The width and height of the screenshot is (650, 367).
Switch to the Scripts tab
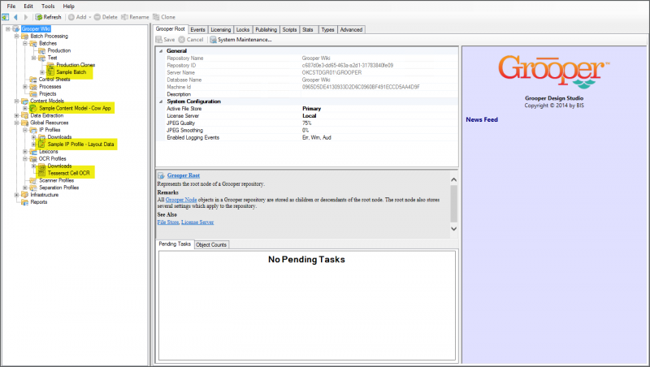pyautogui.click(x=289, y=30)
